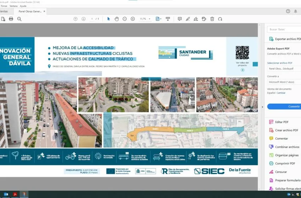Screen dimensions: 301x198
Task: Select the Highlight text pen tool
Action: [x=188, y=19]
